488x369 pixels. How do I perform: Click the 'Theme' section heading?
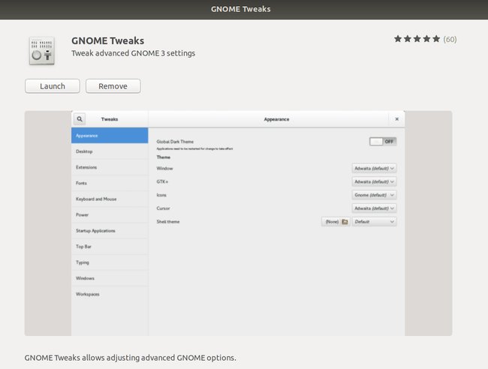pos(164,157)
